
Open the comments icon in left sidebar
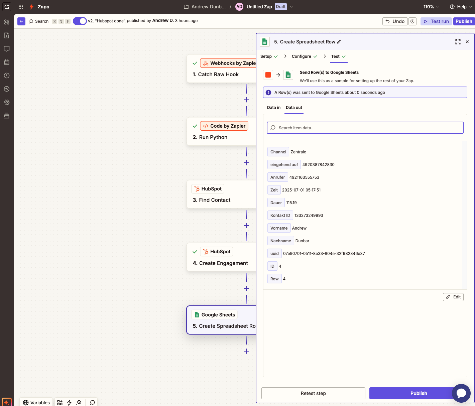coord(7,49)
